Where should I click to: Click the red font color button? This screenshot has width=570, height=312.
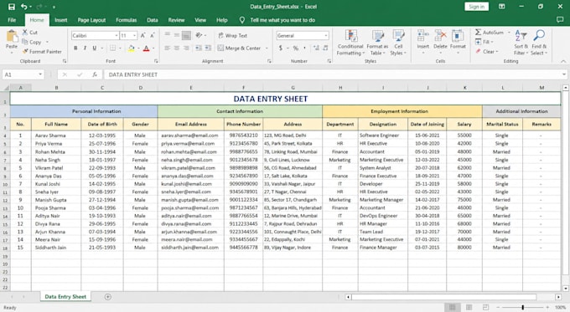(x=146, y=48)
